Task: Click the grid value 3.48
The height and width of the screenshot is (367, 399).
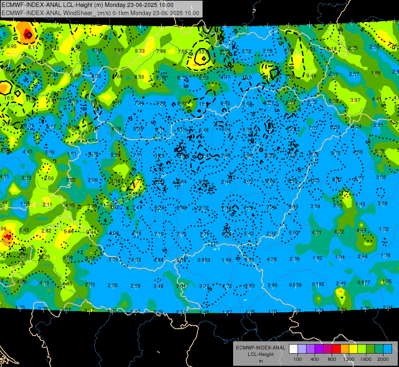Action: click(x=158, y=286)
